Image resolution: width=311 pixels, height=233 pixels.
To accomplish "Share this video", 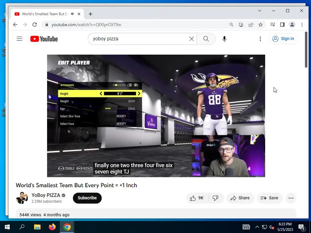I will [x=240, y=198].
